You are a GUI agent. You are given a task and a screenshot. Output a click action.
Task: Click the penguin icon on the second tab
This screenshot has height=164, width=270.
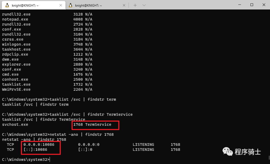point(70,5)
